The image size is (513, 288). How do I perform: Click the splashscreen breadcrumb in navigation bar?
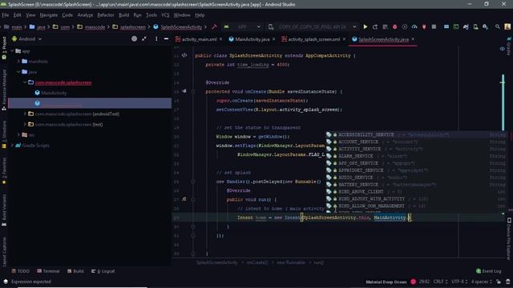[x=132, y=27]
